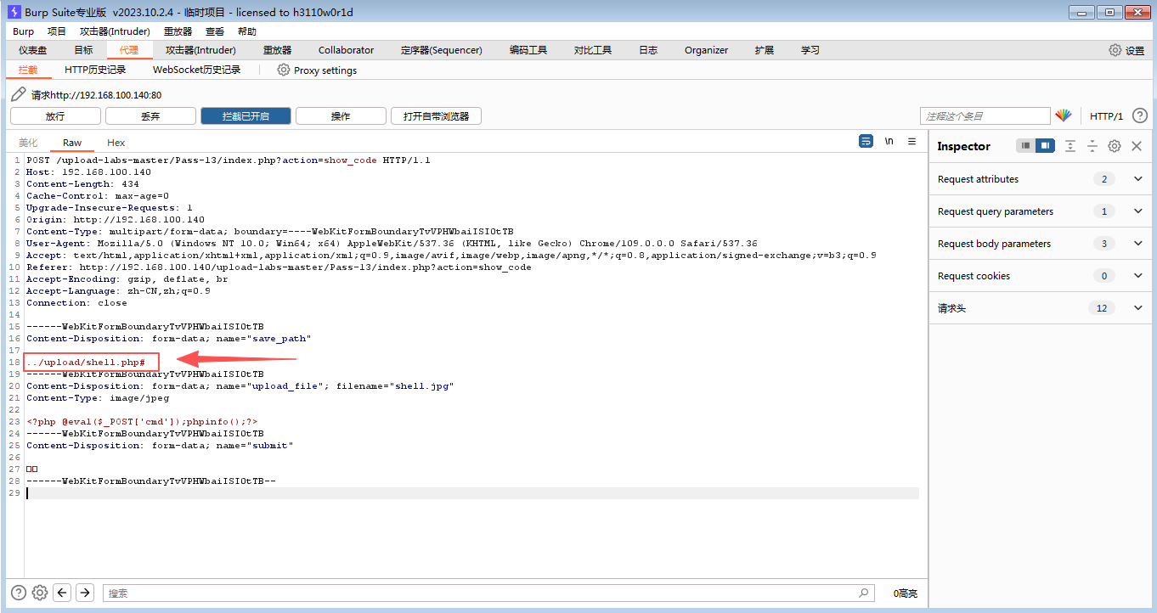
Task: Switch Inspector to stacked layout view
Action: (x=1026, y=146)
